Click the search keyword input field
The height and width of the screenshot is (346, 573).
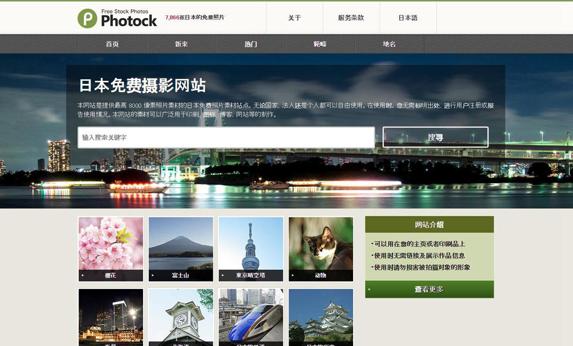[226, 137]
